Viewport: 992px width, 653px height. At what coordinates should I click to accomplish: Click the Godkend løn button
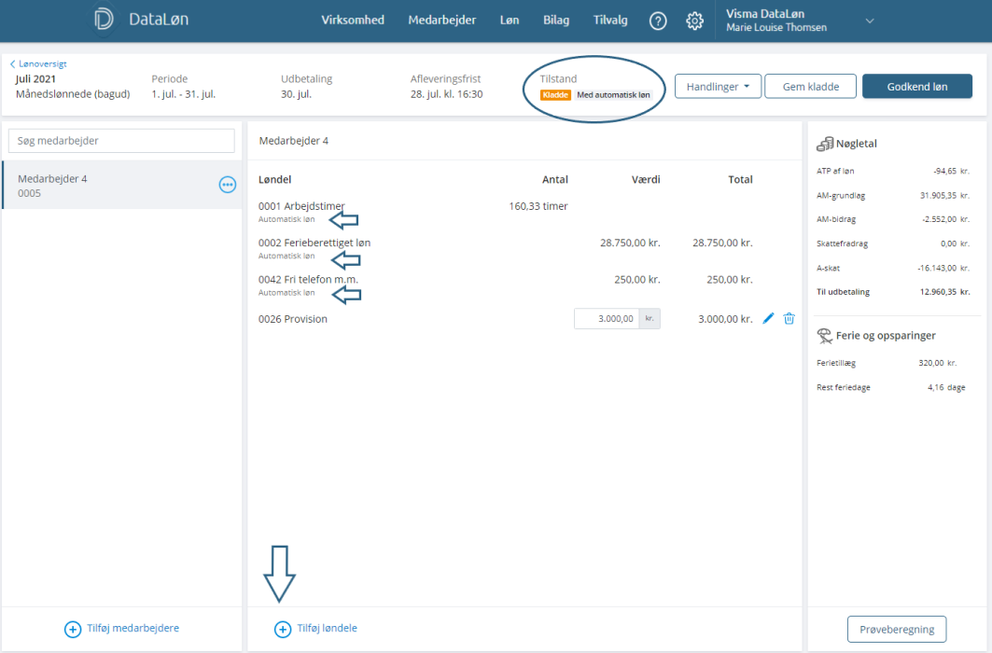(x=916, y=87)
